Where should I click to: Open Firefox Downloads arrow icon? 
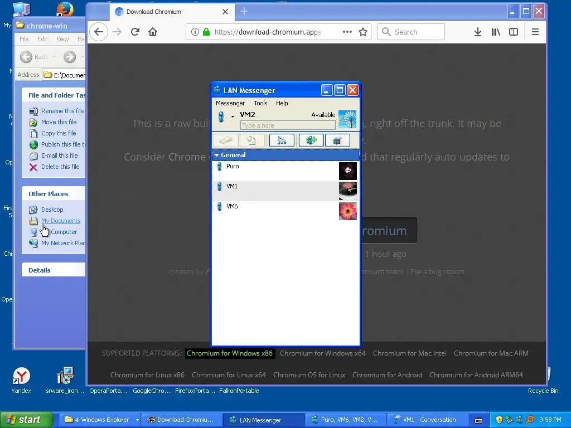(478, 32)
